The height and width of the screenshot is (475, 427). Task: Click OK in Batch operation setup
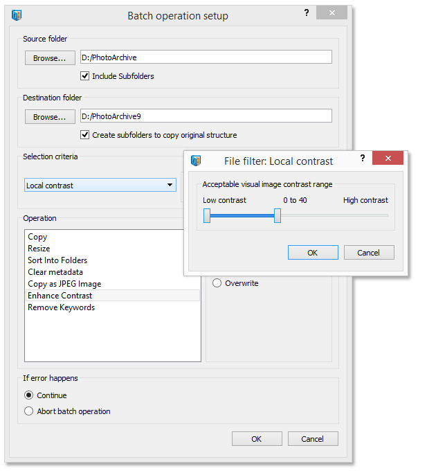[x=257, y=439]
